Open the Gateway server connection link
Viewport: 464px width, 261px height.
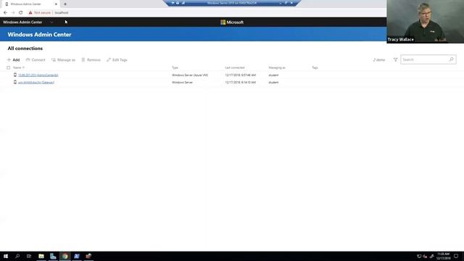click(x=36, y=83)
